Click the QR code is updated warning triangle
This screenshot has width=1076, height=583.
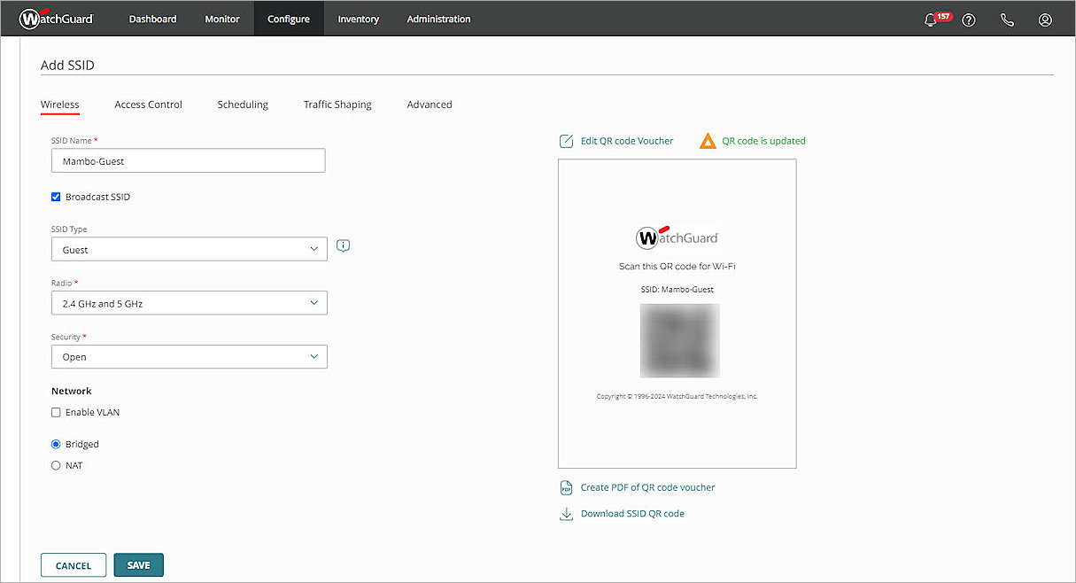708,140
